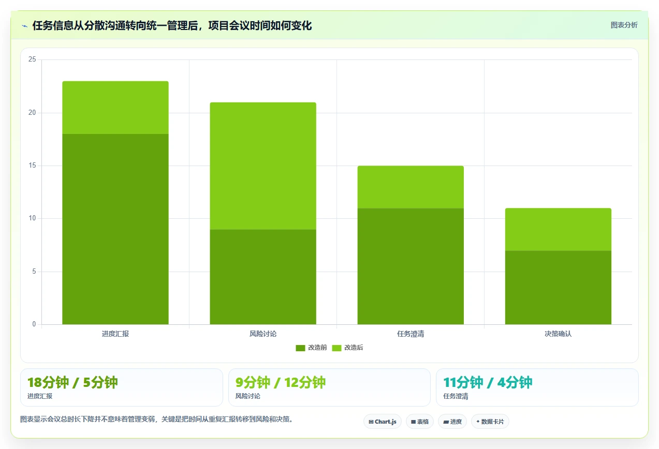Click the 进度 tag chip
Image resolution: width=659 pixels, height=449 pixels.
click(452, 422)
